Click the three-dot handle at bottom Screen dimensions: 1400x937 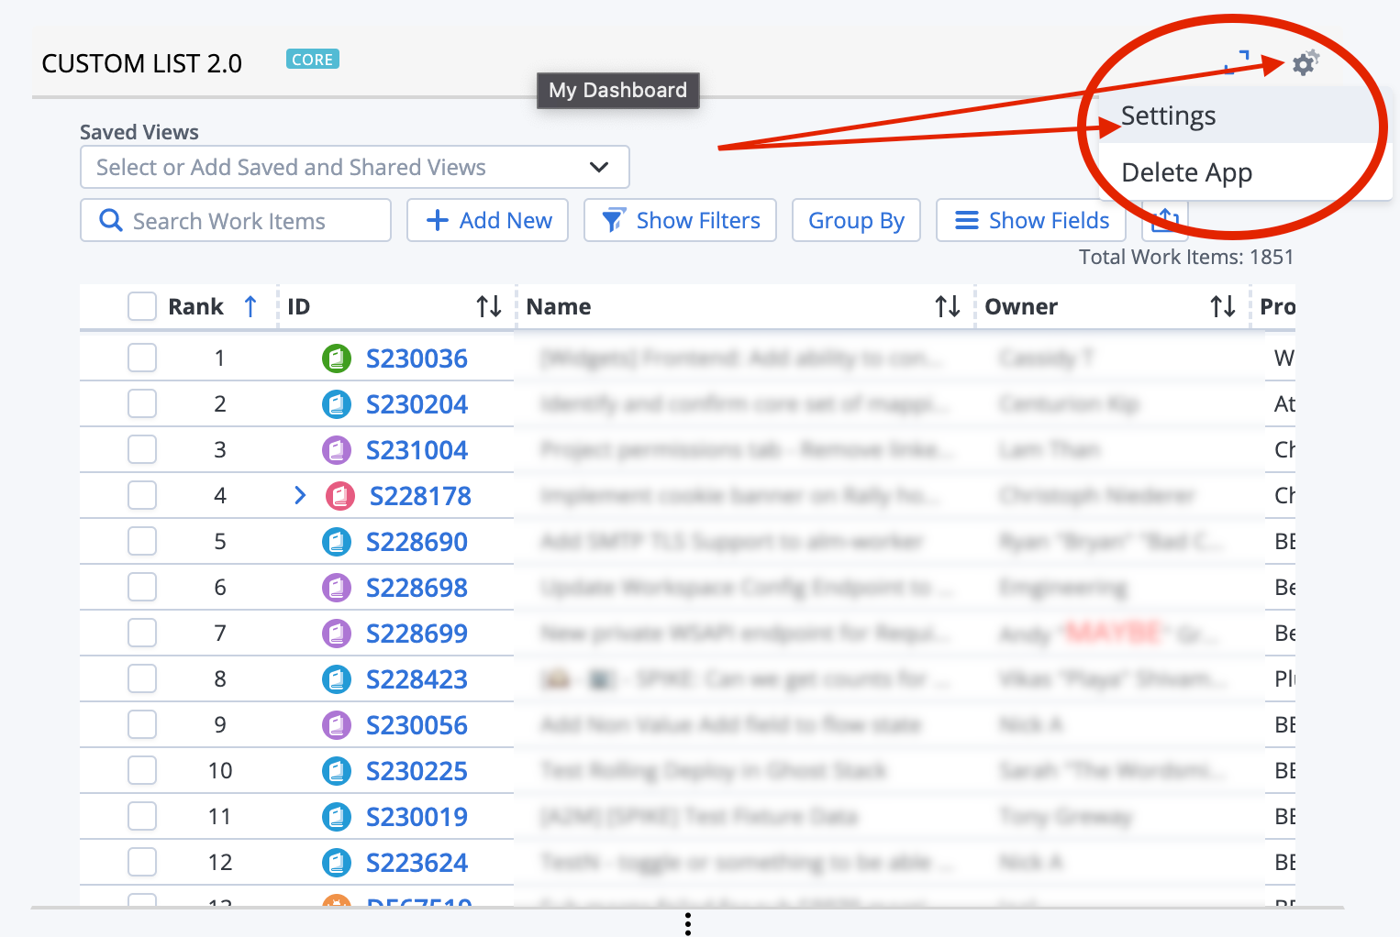point(687,924)
